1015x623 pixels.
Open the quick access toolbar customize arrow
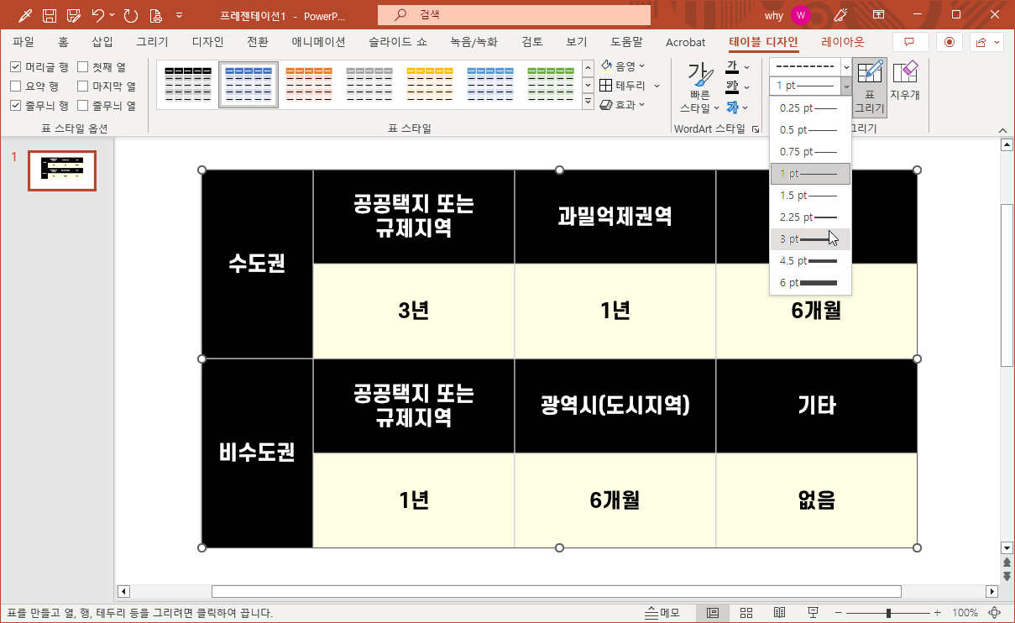(180, 15)
